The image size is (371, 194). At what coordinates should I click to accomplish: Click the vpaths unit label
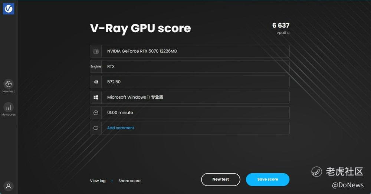[283, 33]
